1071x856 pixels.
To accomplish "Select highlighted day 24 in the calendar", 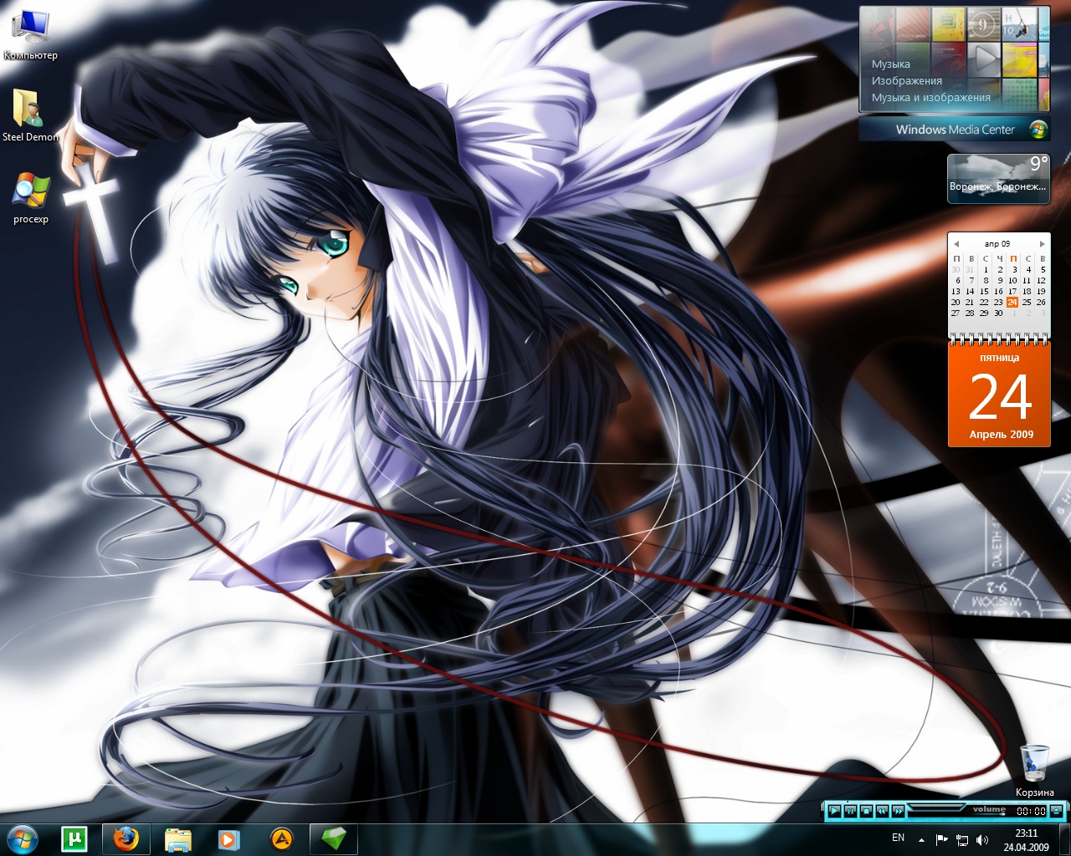I will click(x=1012, y=302).
